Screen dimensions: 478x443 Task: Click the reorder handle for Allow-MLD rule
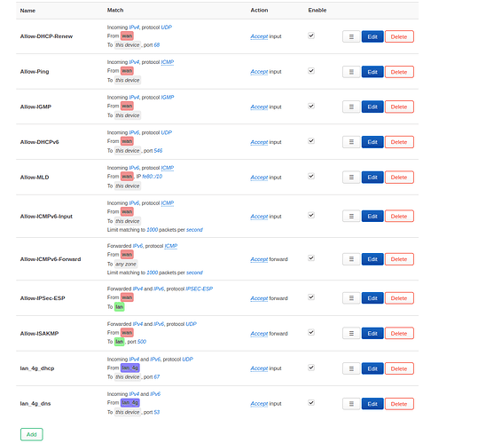[351, 178]
